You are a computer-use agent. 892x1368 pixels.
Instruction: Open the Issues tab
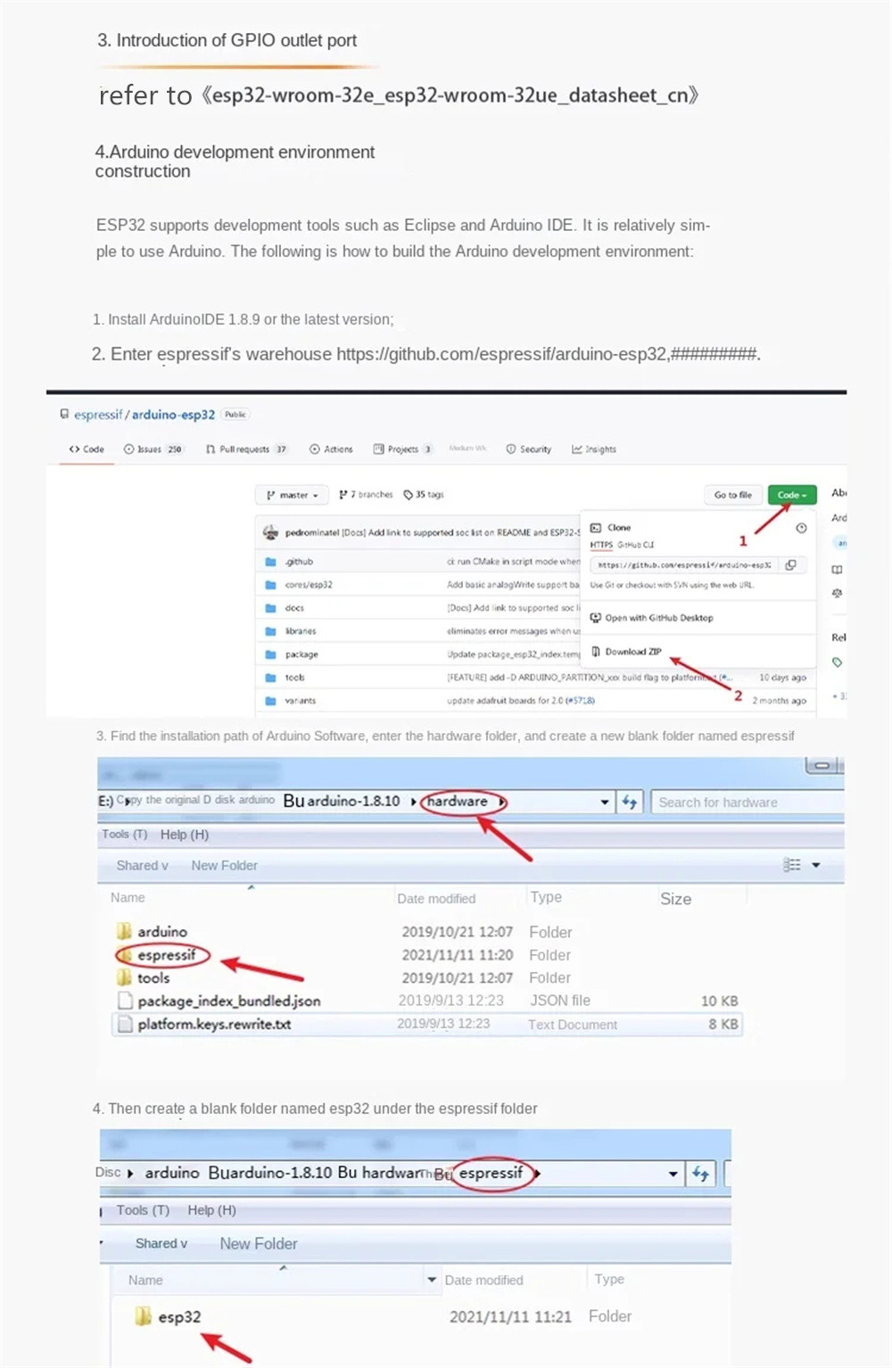coord(153,449)
